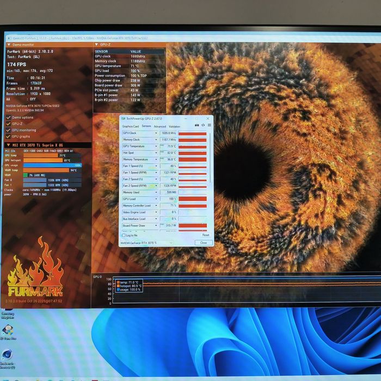381x381 pixels.
Task: Open the Fan 1 Speed (RPM) dropdown
Action: (156, 173)
